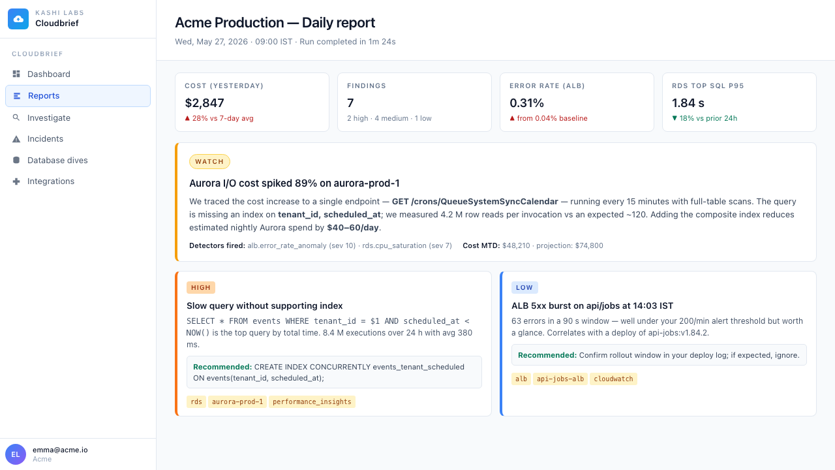The width and height of the screenshot is (835, 470).
Task: Click the Confirm rollout window recommendation box
Action: coord(659,355)
